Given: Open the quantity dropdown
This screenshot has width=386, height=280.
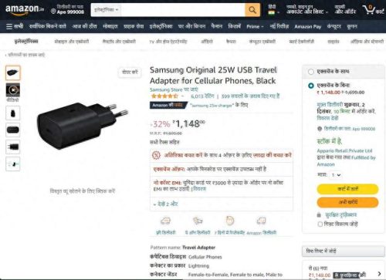Looking at the screenshot, I should click(336, 175).
